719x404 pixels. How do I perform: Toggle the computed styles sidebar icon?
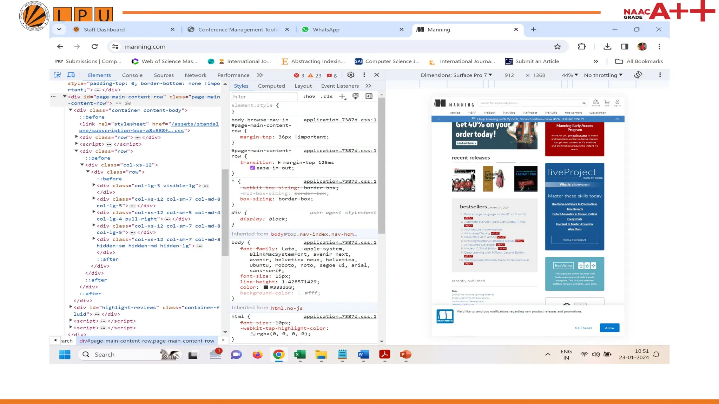click(x=369, y=96)
